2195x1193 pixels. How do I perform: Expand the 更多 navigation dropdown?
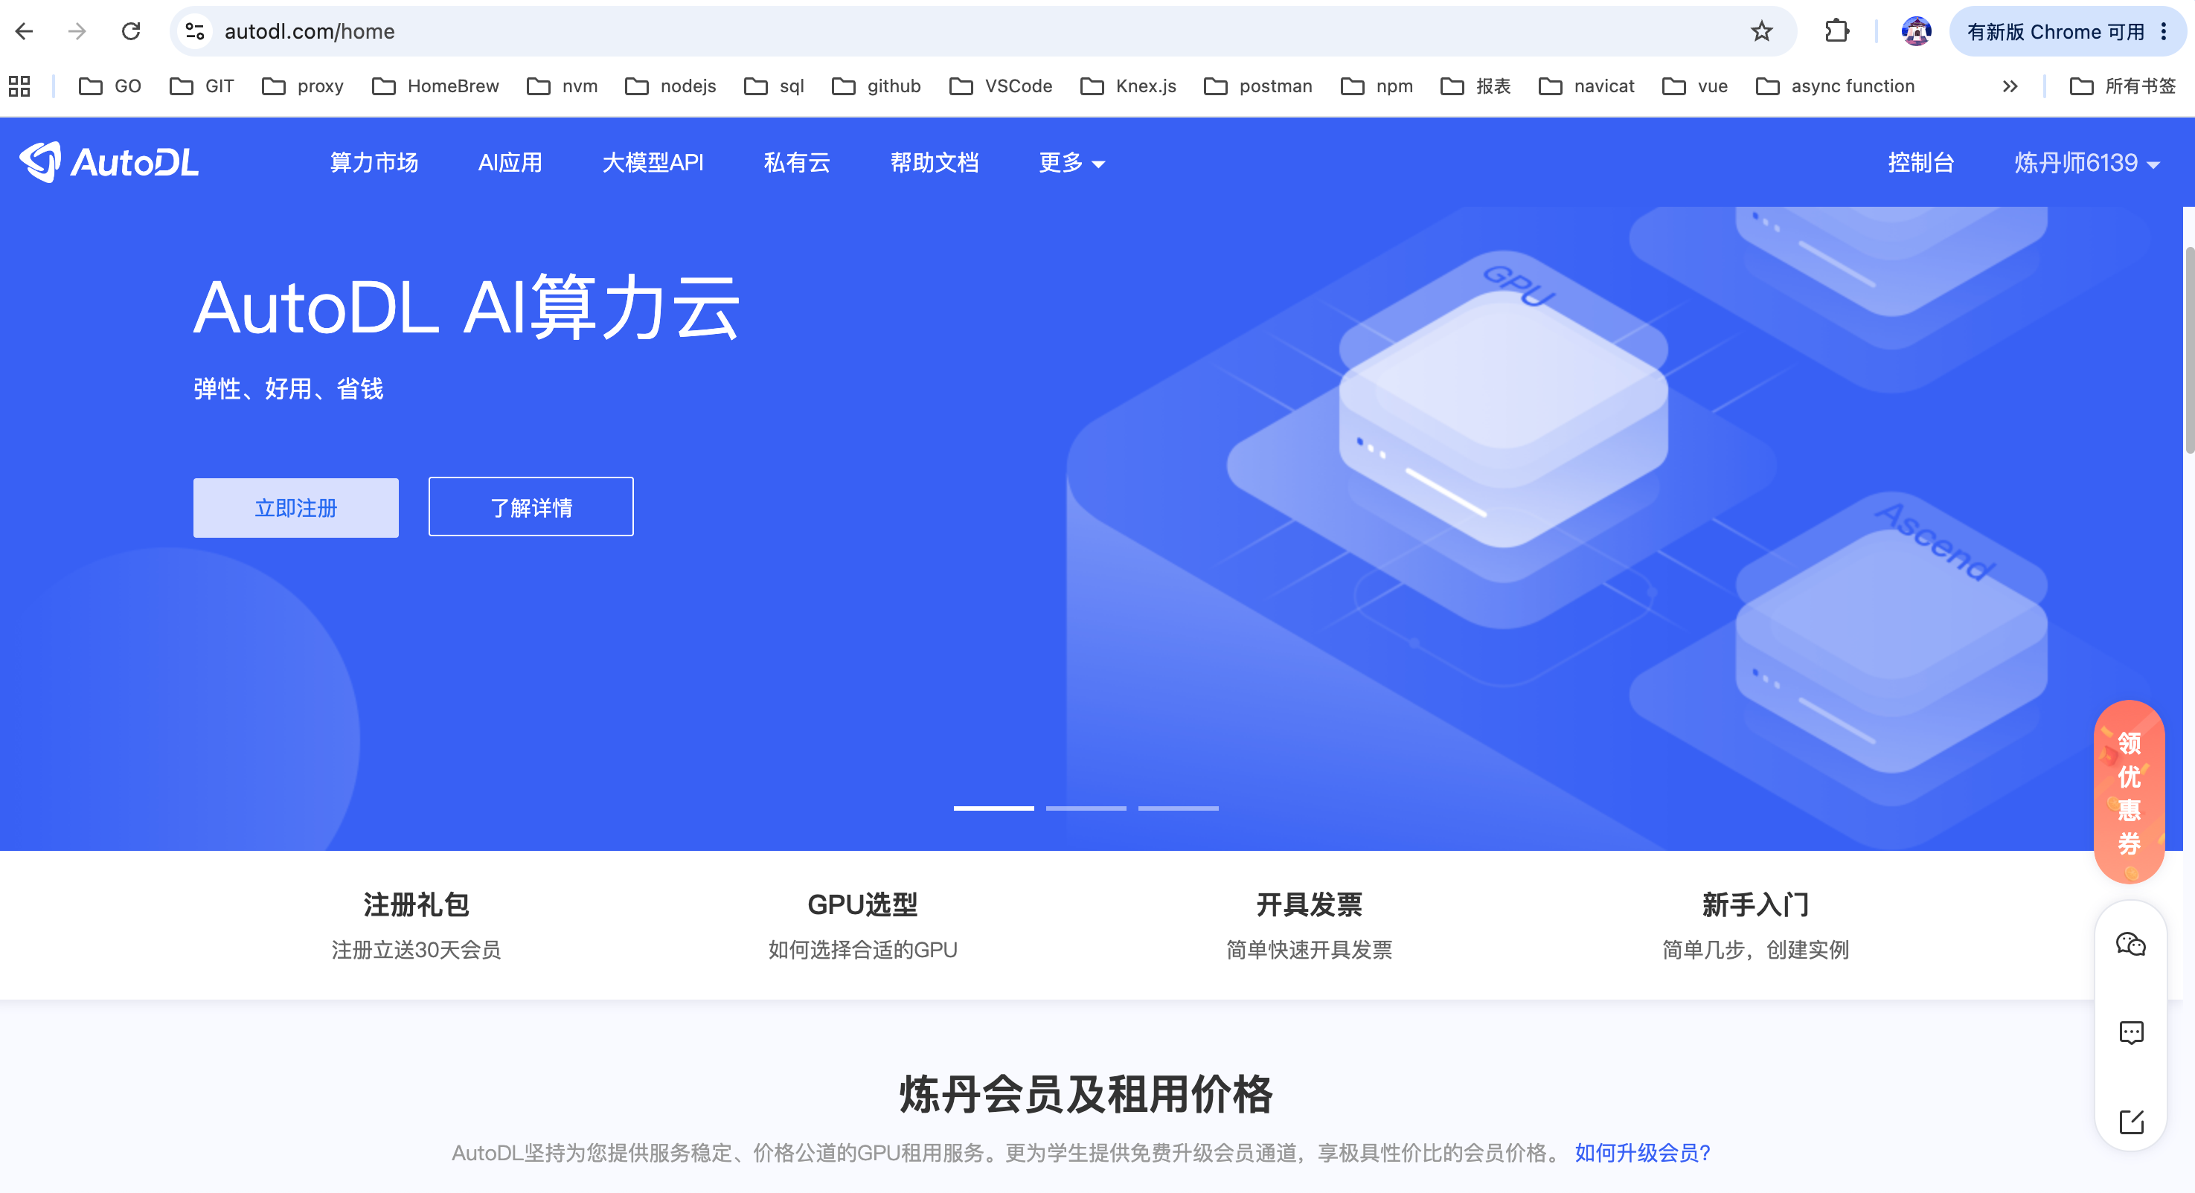pos(1071,163)
